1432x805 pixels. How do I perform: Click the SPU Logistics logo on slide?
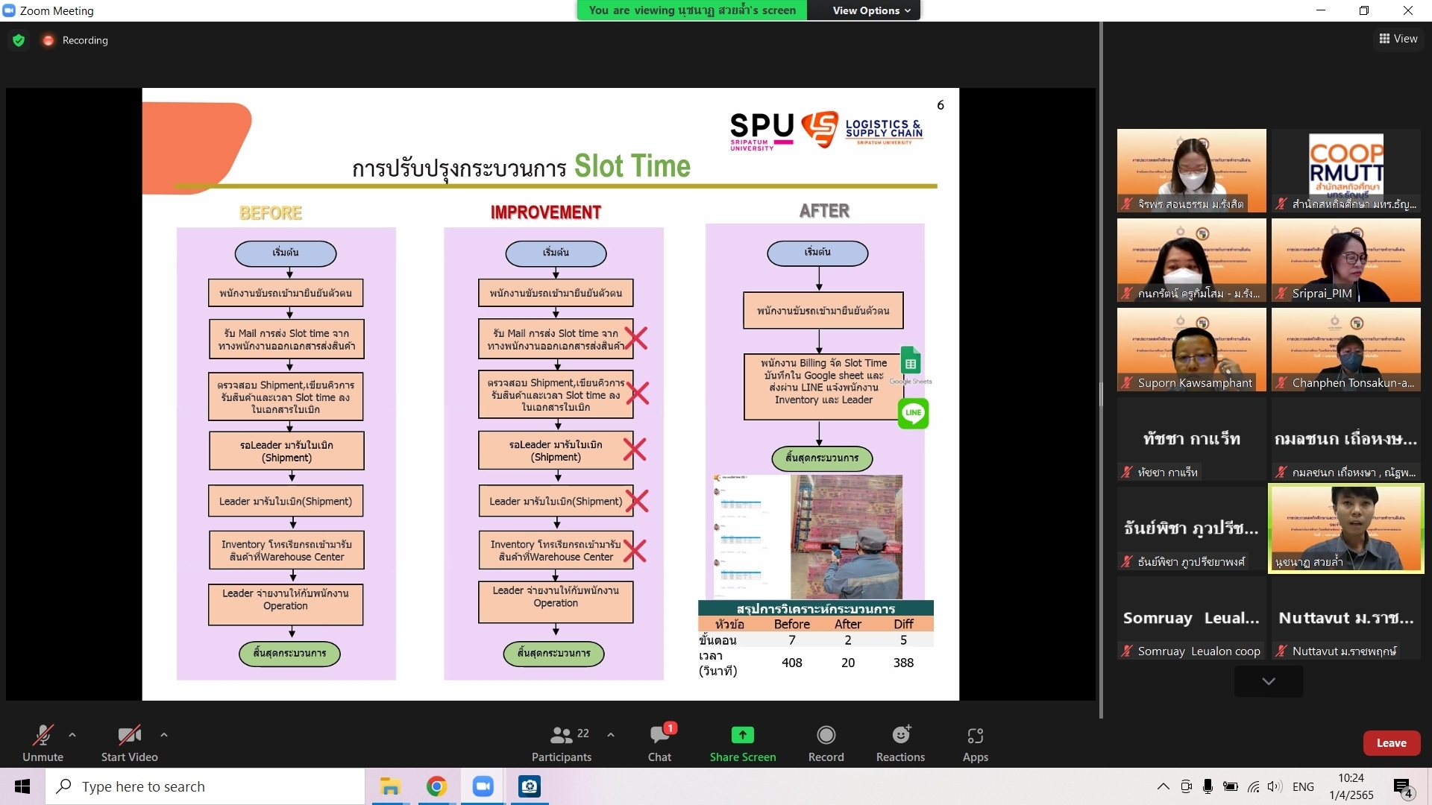(826, 130)
